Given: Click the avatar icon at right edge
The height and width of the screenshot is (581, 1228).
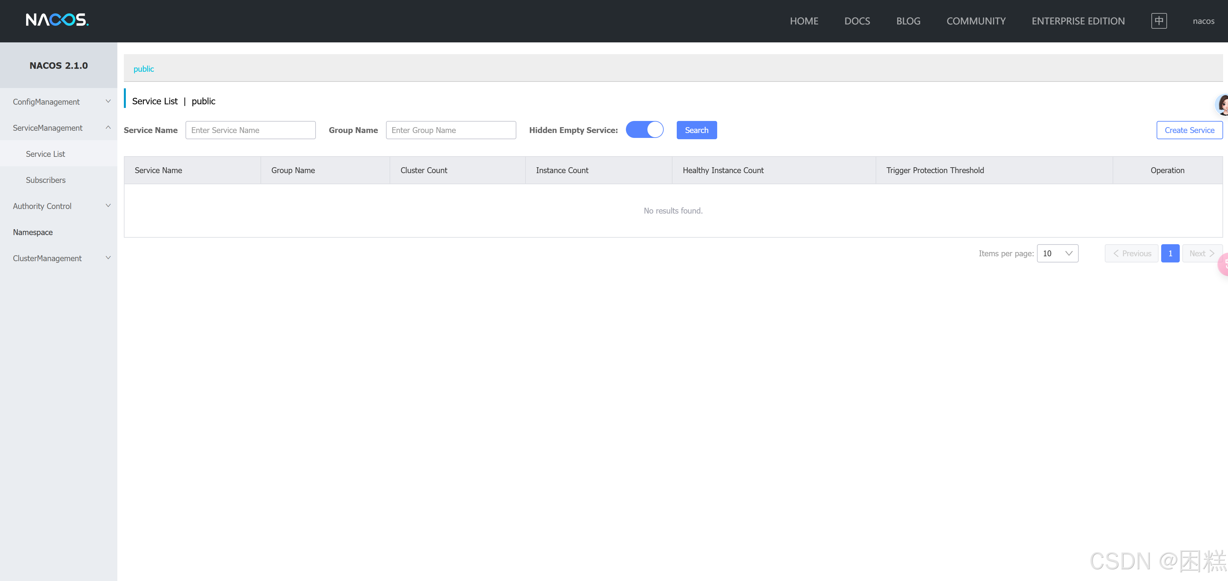Looking at the screenshot, I should (x=1223, y=104).
